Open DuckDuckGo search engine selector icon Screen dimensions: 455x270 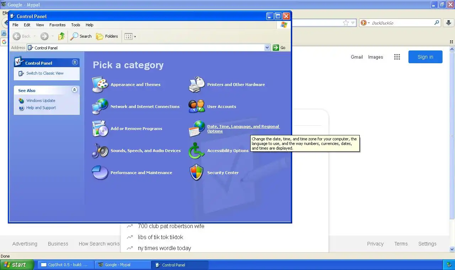click(x=365, y=23)
